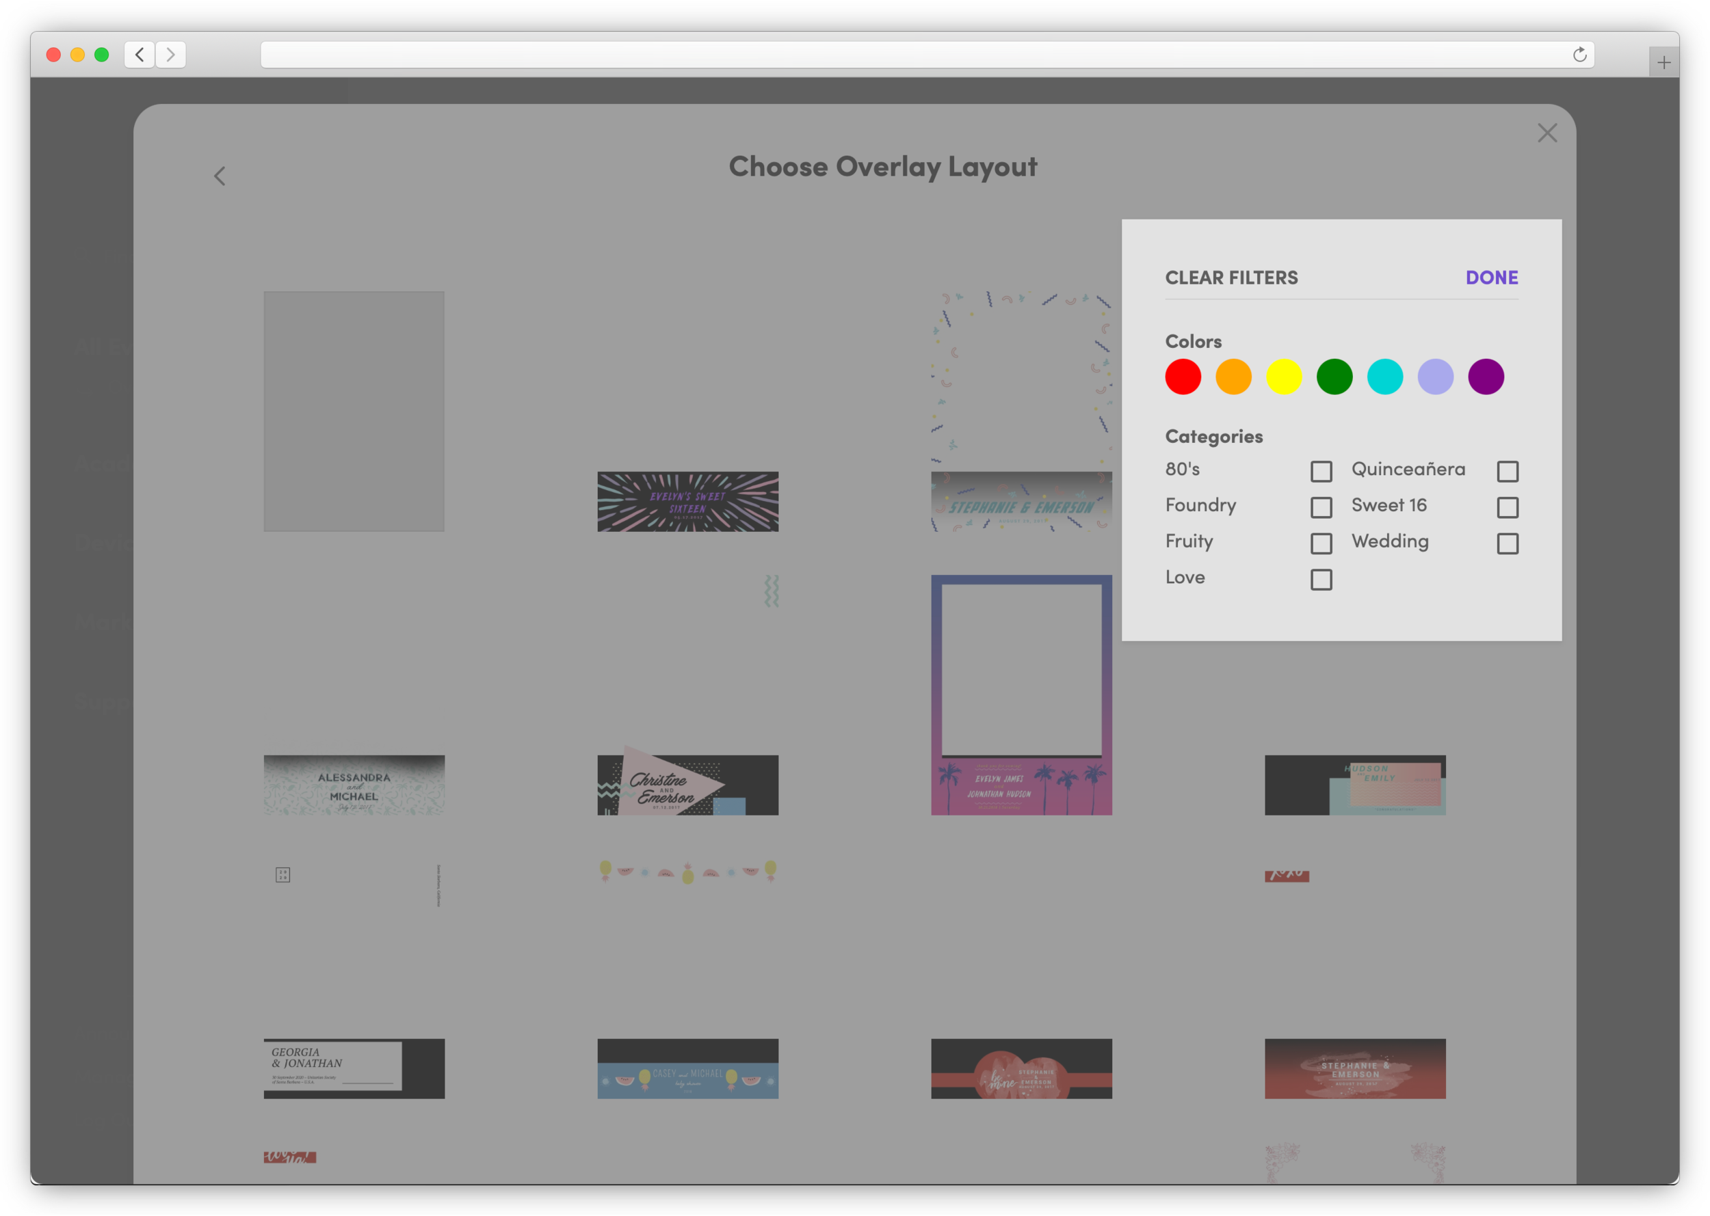Click CLEAR FILTERS link
The width and height of the screenshot is (1710, 1216).
[1231, 278]
